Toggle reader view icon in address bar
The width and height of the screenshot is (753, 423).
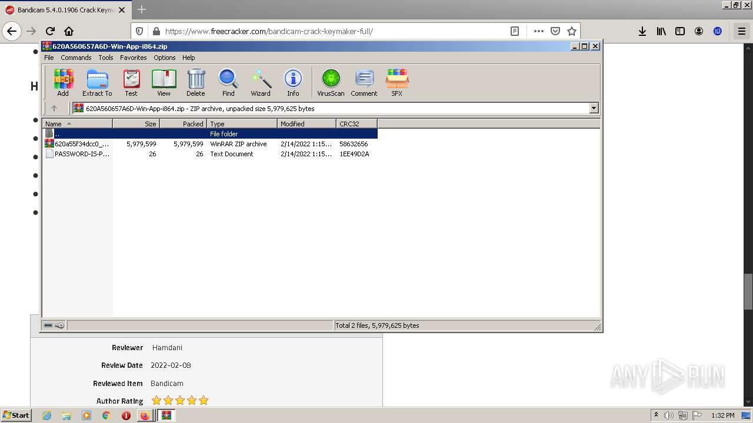point(515,31)
